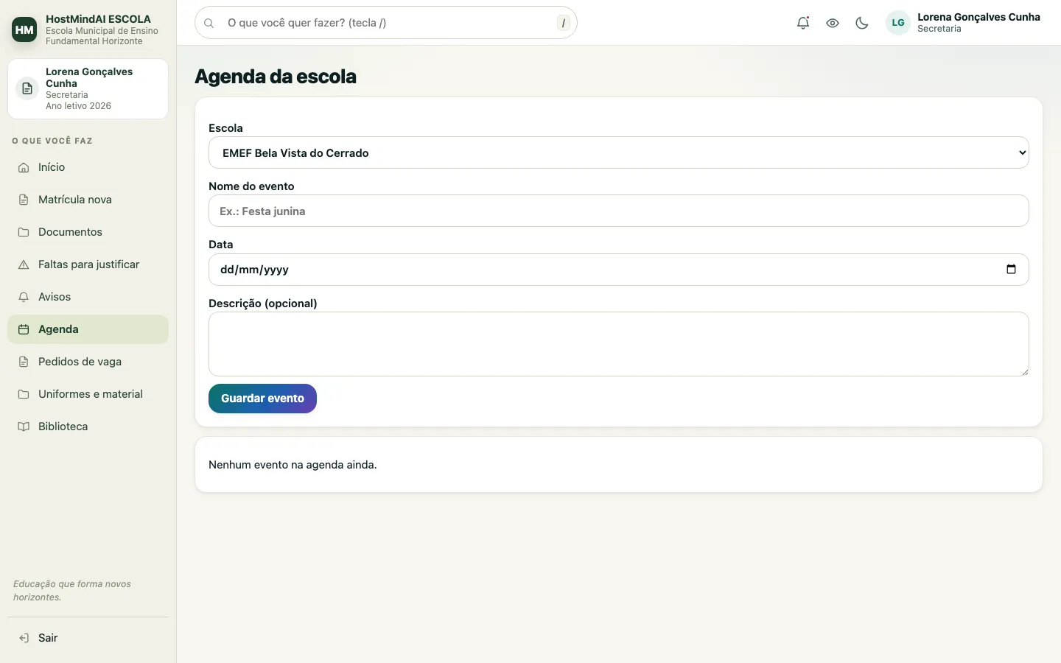Click the bell icon beside Avisos
1061x663 pixels.
(x=24, y=297)
